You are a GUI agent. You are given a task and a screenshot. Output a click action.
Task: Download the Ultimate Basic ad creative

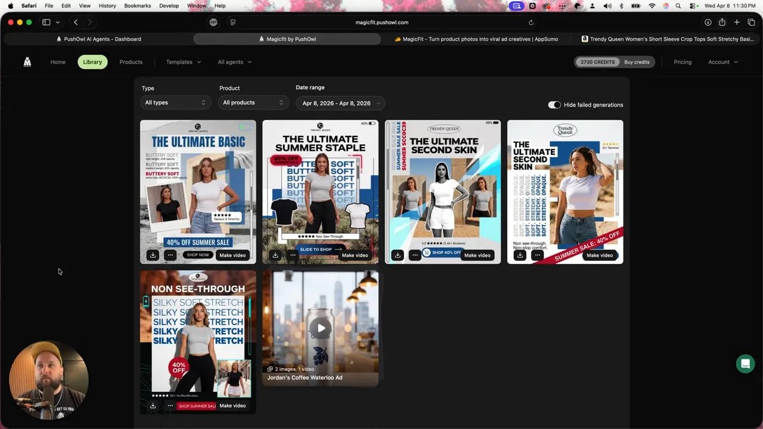(153, 254)
